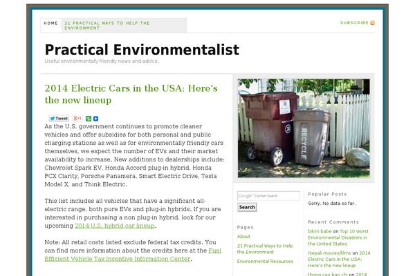This screenshot has height=276, width=415.
Task: Open 21 Practical Ways to Help the Environment tab
Action: [107, 26]
